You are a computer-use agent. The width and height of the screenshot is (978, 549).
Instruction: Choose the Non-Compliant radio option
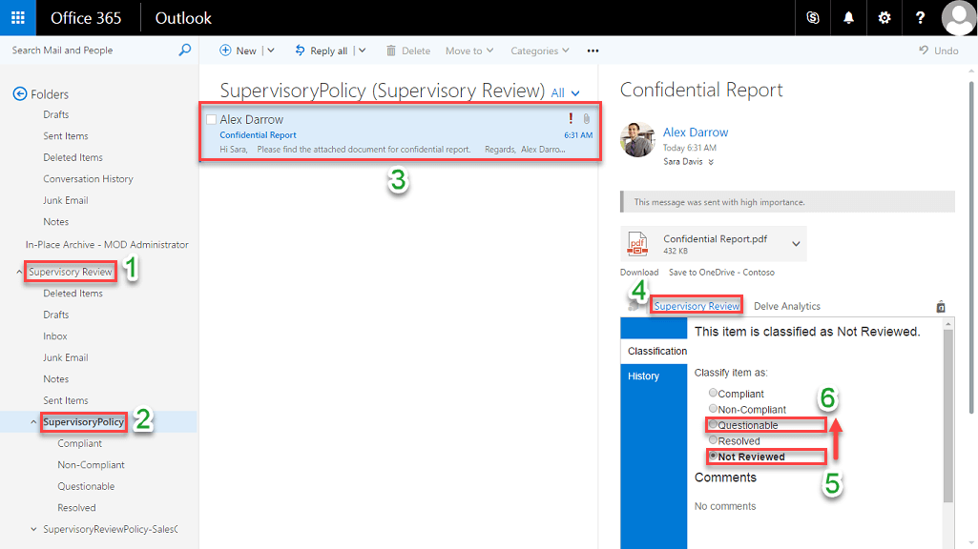coord(713,409)
